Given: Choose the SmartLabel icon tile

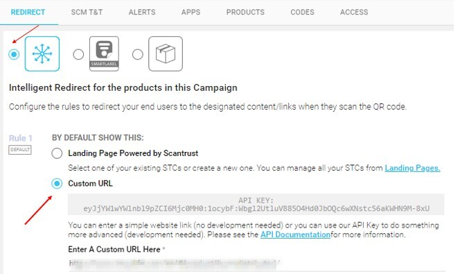Looking at the screenshot, I should pyautogui.click(x=104, y=53).
